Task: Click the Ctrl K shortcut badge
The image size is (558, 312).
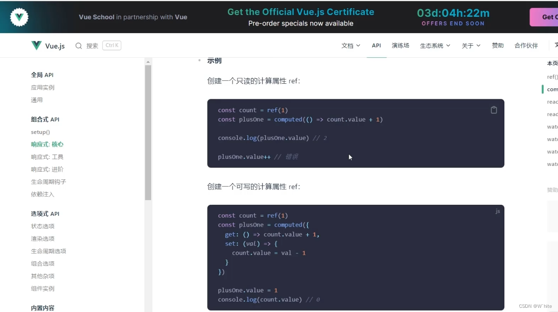Action: point(112,45)
